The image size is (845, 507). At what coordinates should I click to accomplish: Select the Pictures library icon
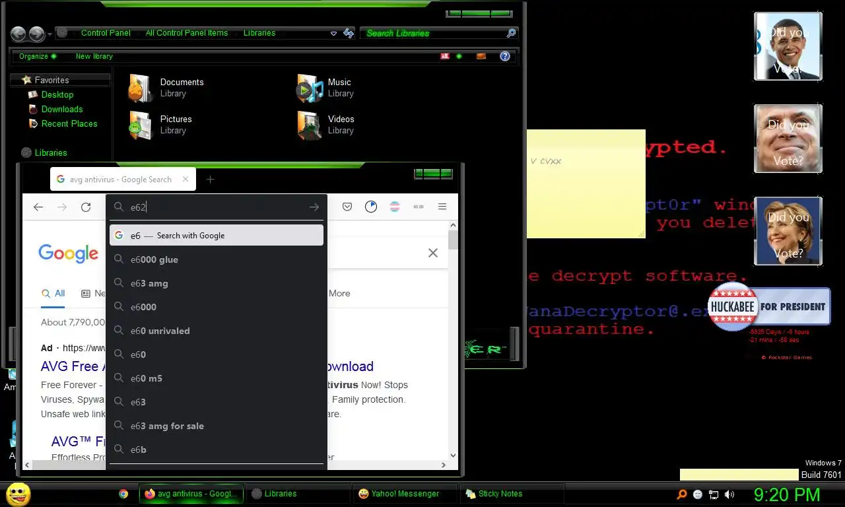point(141,125)
